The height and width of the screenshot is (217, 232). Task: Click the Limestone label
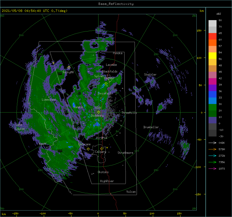point(49,100)
